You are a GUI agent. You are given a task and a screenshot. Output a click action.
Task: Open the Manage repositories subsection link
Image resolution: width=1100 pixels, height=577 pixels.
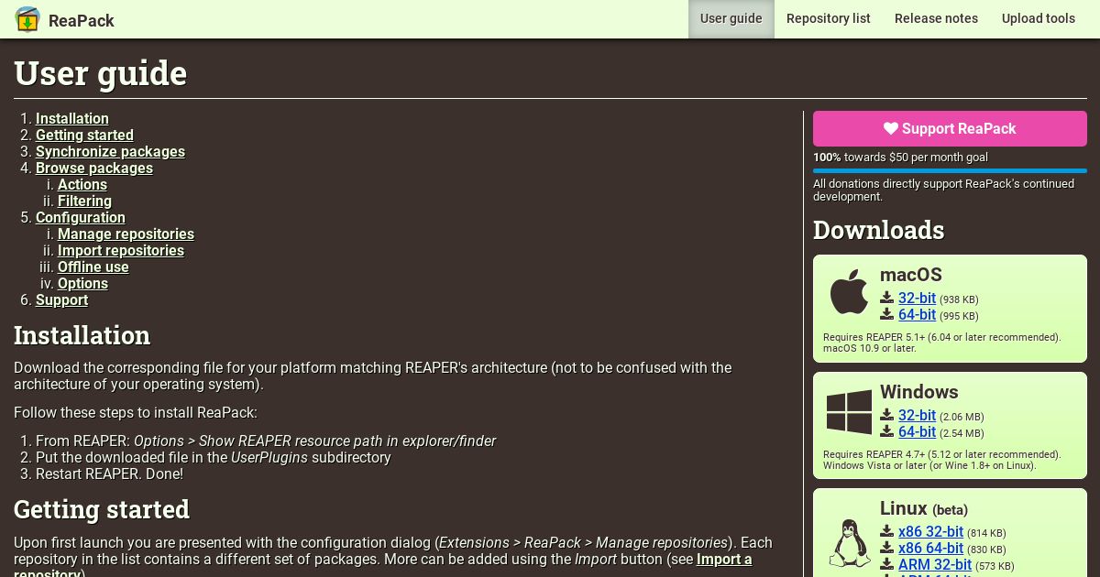[126, 234]
